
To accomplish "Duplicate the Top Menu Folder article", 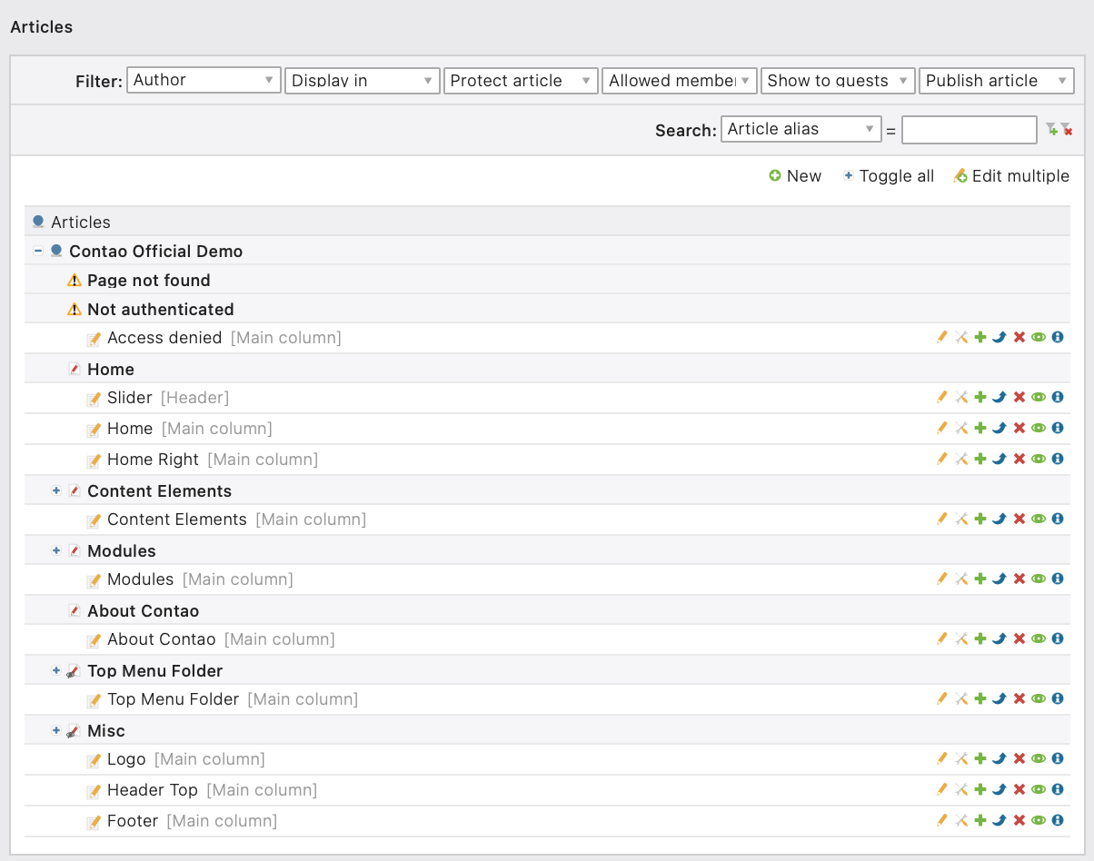I will [980, 699].
